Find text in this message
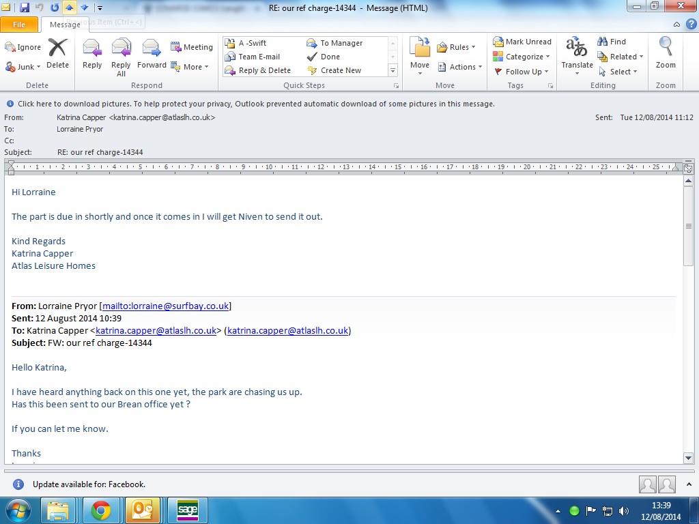The image size is (699, 524). click(x=612, y=42)
